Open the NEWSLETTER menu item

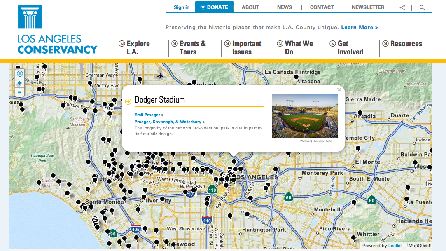click(368, 7)
